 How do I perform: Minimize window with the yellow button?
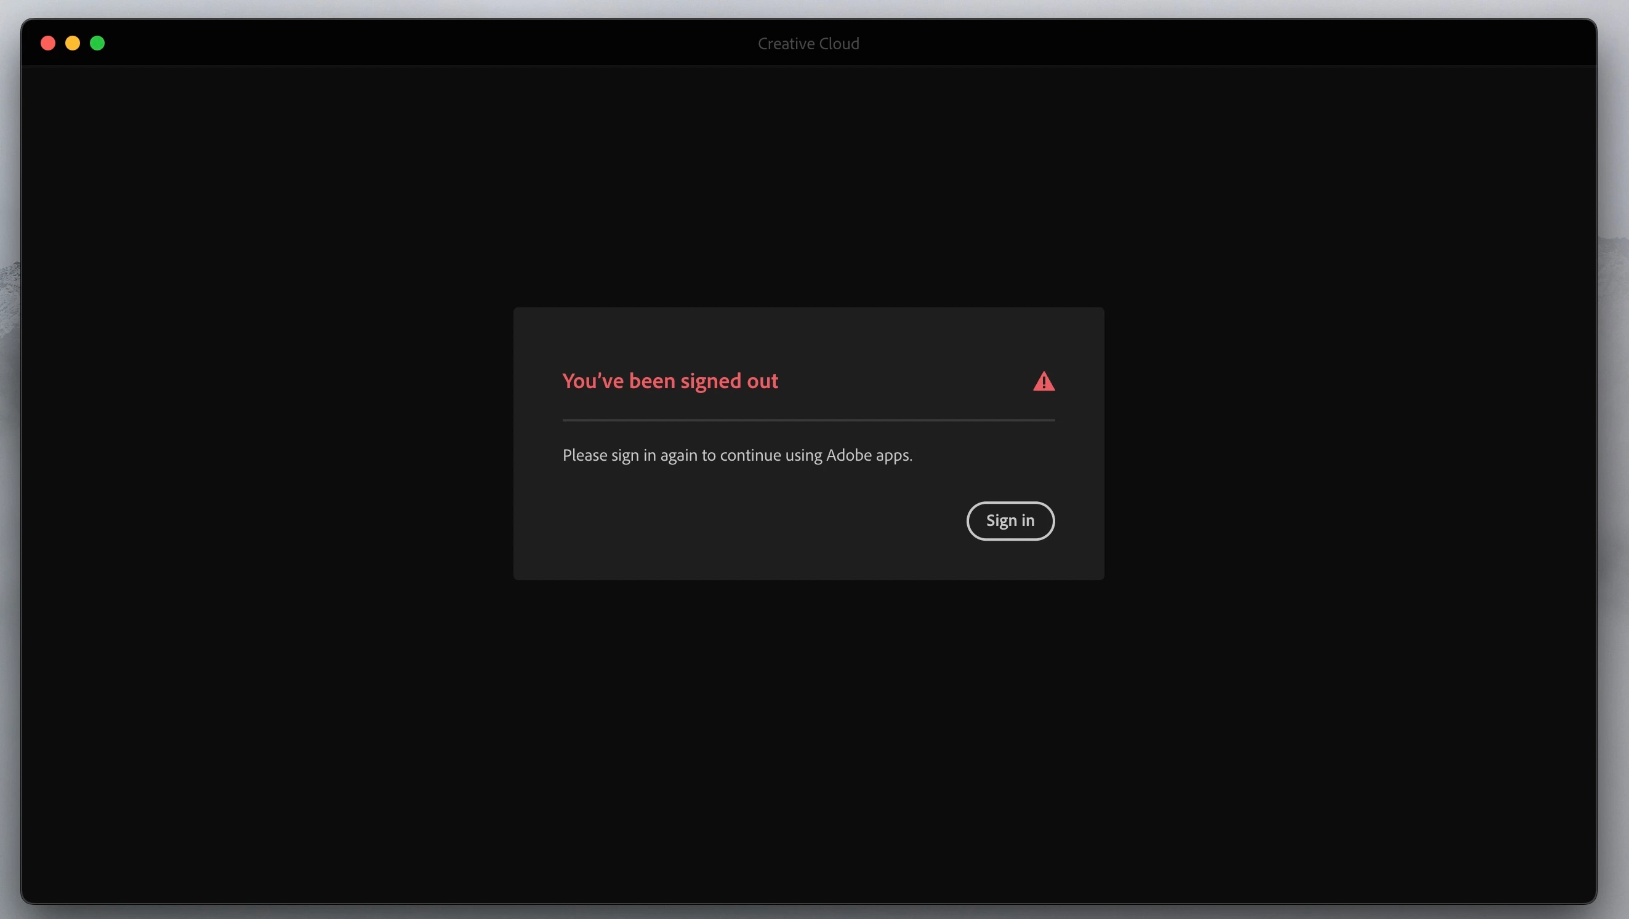pos(73,43)
